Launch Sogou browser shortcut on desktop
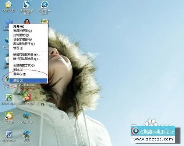This screenshot has height=146, width=184. (x=27, y=4)
